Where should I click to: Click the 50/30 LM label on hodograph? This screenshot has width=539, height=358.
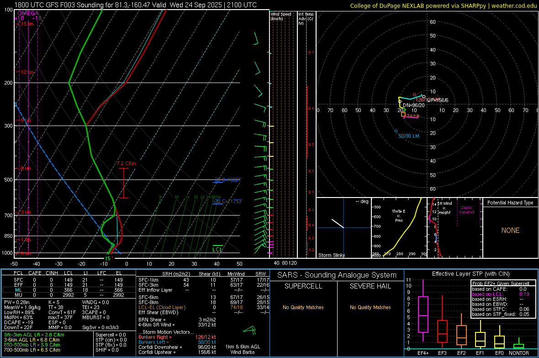409,136
